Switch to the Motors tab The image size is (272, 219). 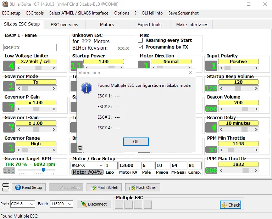click(107, 24)
